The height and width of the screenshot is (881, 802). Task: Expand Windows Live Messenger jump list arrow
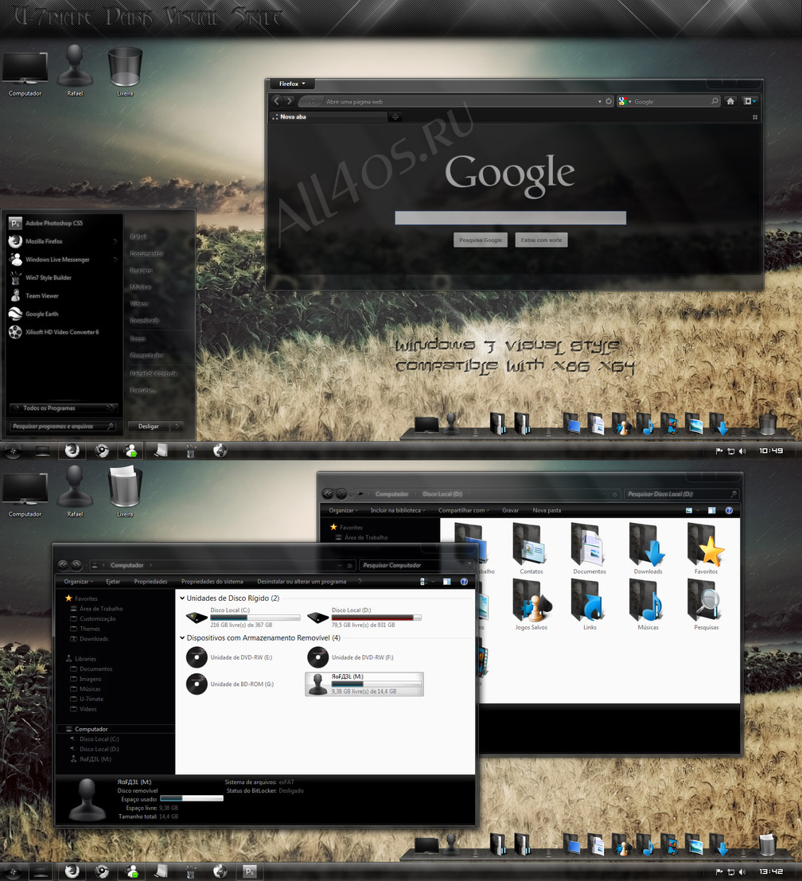pyautogui.click(x=115, y=259)
